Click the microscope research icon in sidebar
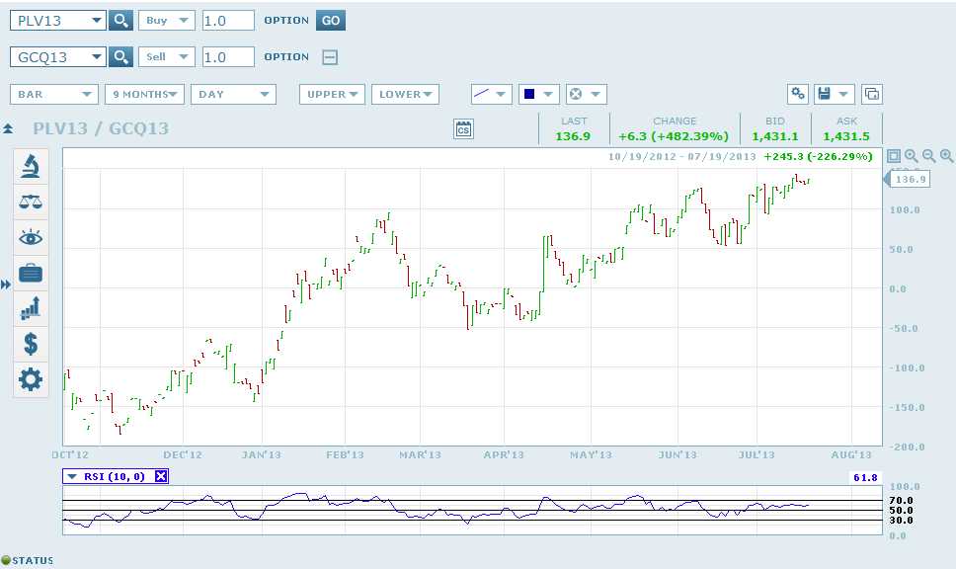 coord(31,166)
